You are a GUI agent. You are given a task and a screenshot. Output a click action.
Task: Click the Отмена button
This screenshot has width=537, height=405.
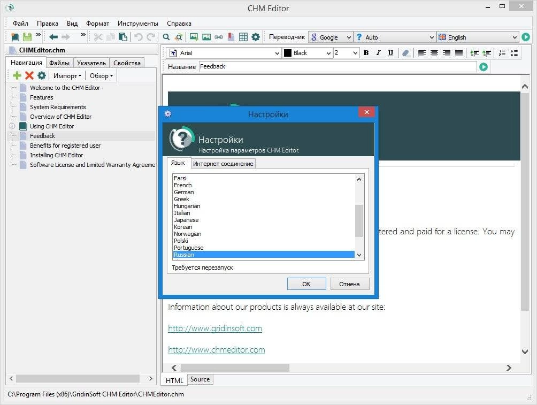[x=350, y=284]
